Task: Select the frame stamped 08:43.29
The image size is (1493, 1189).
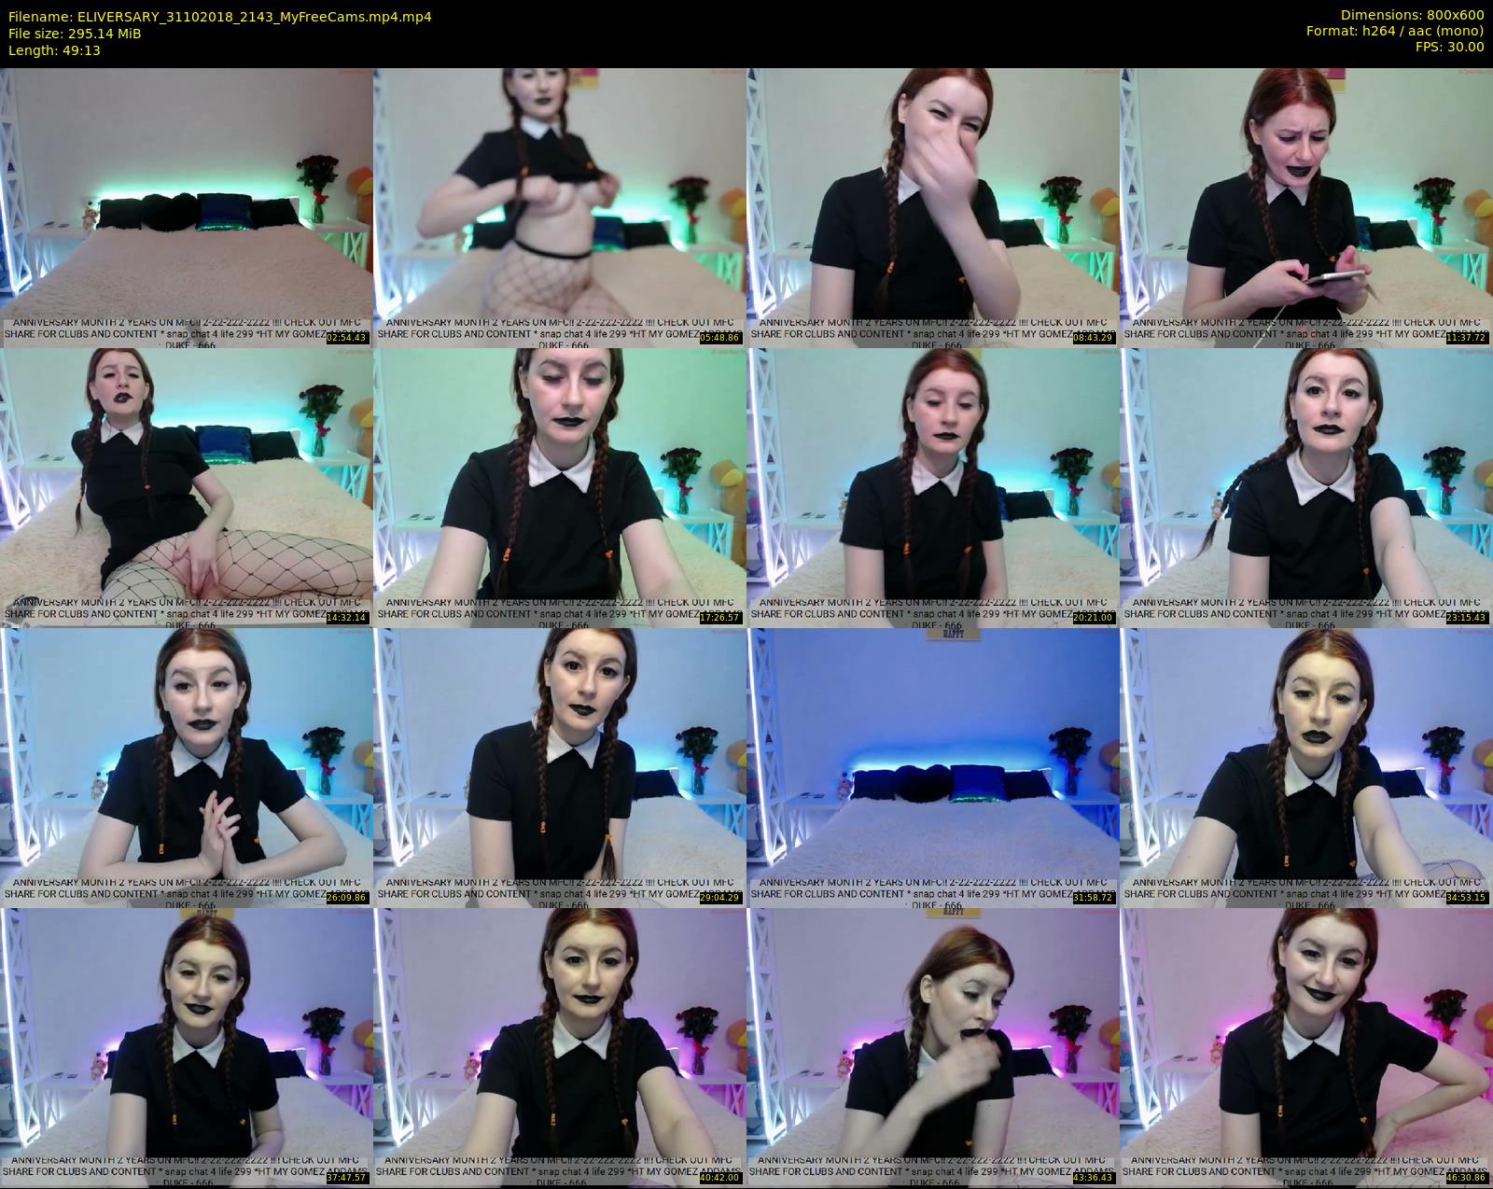Action: coord(932,207)
